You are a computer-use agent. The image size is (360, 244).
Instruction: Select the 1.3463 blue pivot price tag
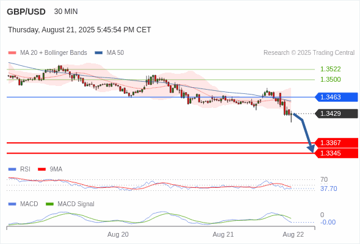point(336,97)
